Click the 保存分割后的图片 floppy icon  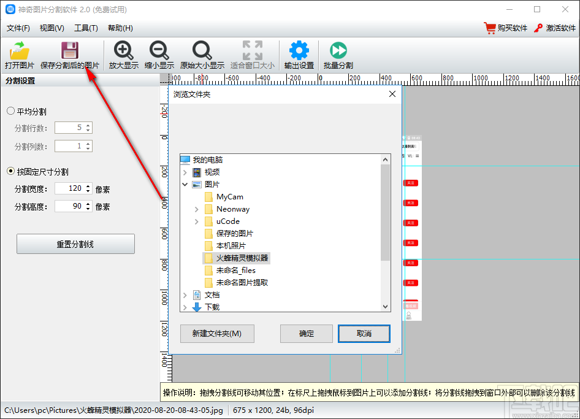tap(69, 50)
